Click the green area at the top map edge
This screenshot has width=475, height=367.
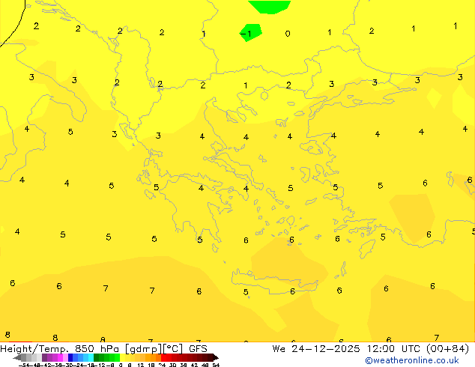(x=270, y=7)
